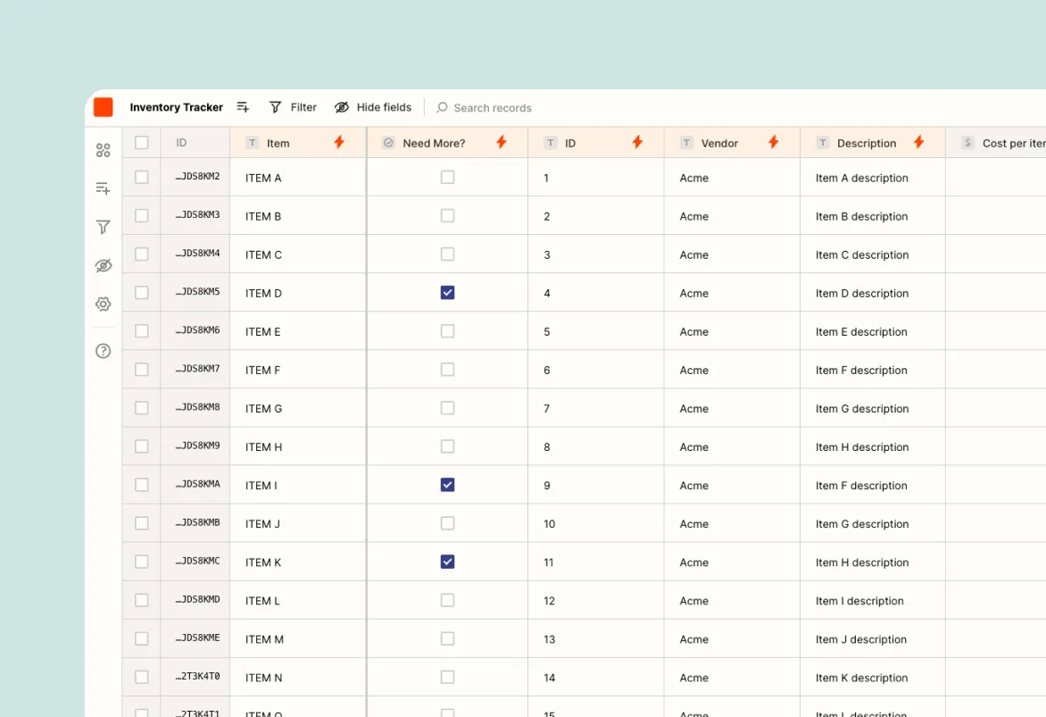The width and height of the screenshot is (1046, 717).
Task: Open the apps grid icon in the sidebar
Action: point(103,150)
